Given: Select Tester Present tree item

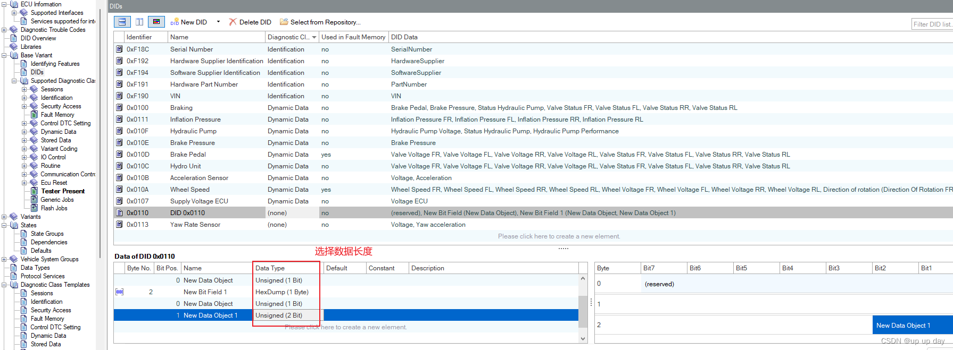Looking at the screenshot, I should click(x=63, y=191).
